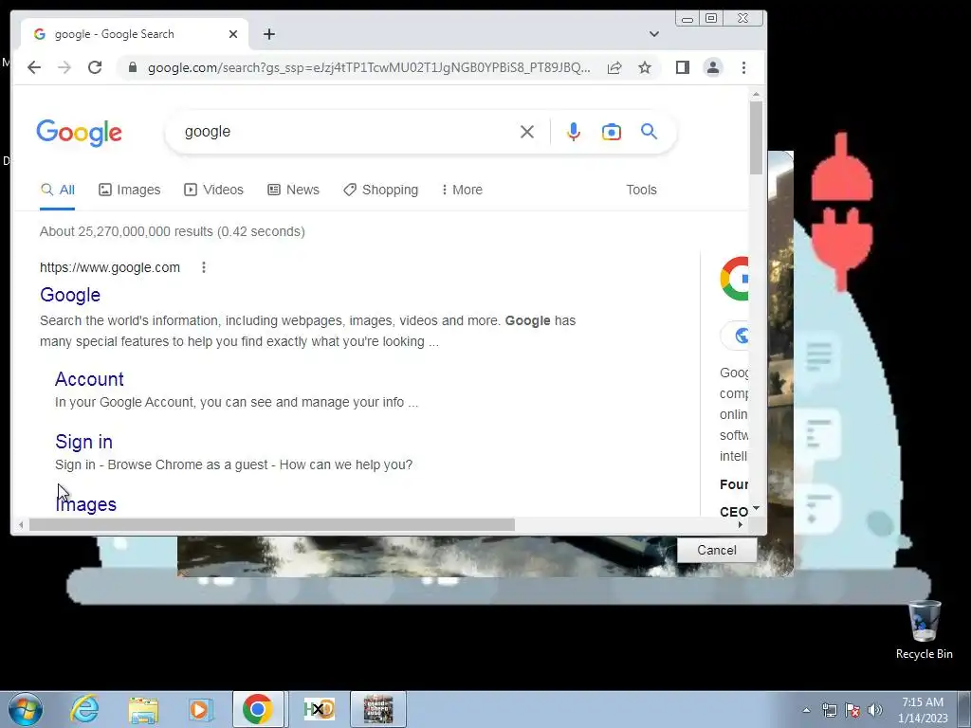971x728 pixels.
Task: Switch to the Shopping tab
Action: coord(381,190)
